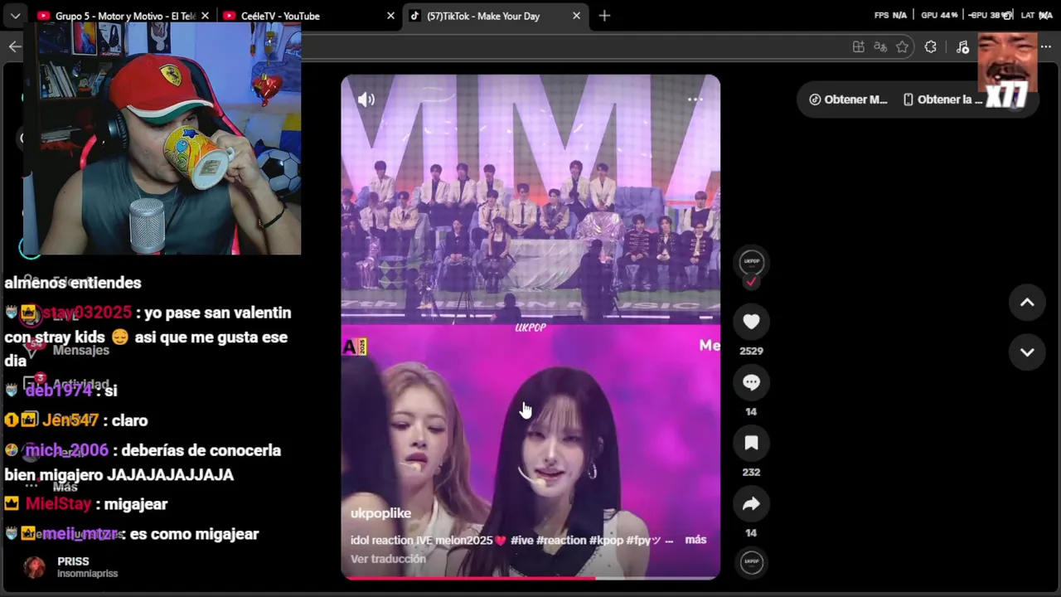Image resolution: width=1061 pixels, height=597 pixels.
Task: Open the #kpop hashtag
Action: click(606, 540)
